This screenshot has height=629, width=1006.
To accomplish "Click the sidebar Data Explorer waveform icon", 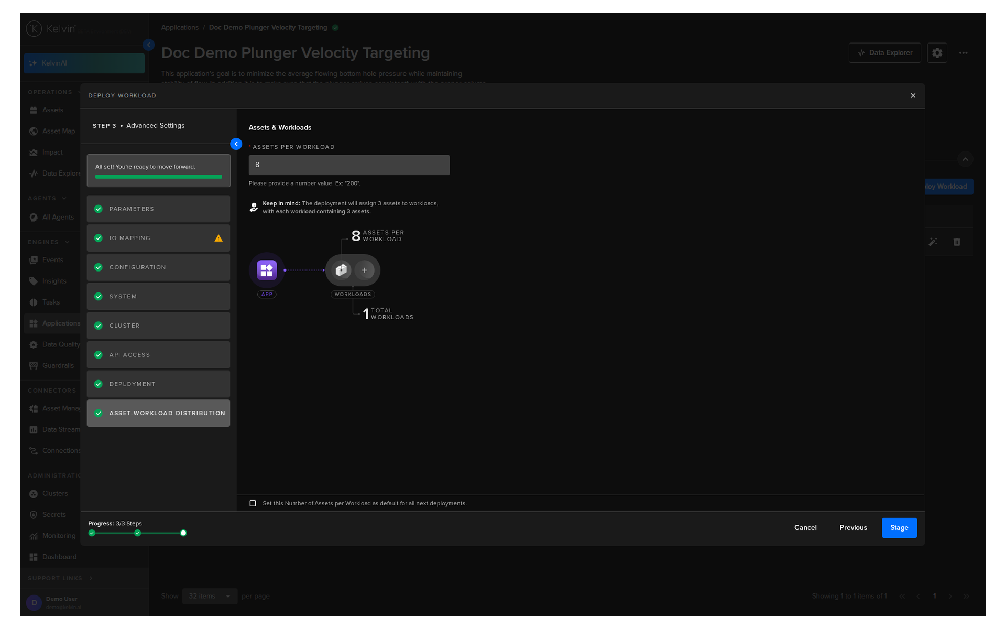I will point(34,173).
